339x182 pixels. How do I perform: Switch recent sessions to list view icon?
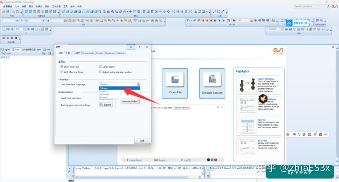point(222,107)
